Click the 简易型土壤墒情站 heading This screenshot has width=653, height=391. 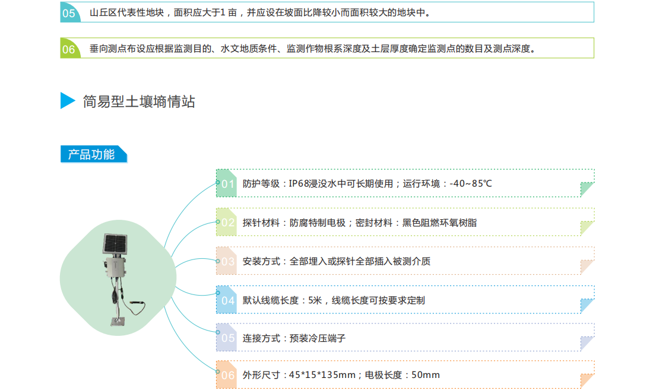[139, 101]
